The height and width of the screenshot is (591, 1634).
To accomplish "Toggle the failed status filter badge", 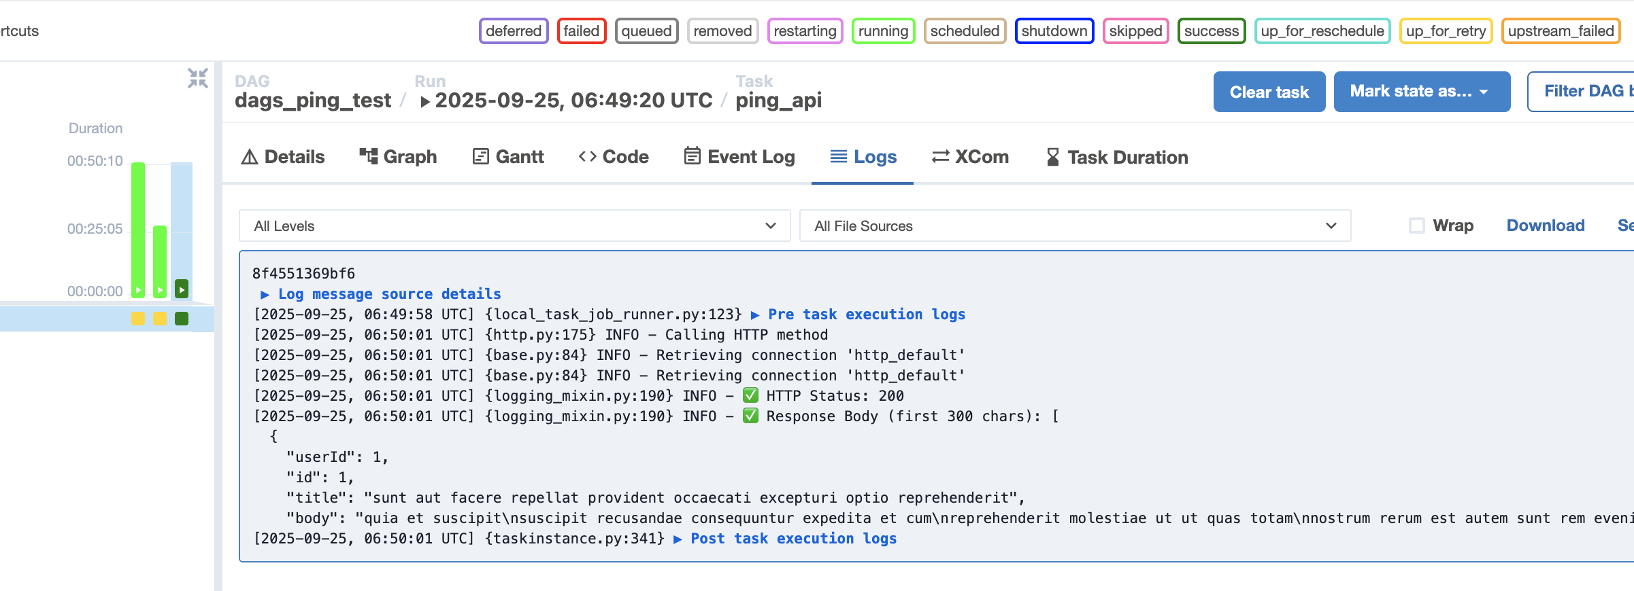I will pos(582,31).
